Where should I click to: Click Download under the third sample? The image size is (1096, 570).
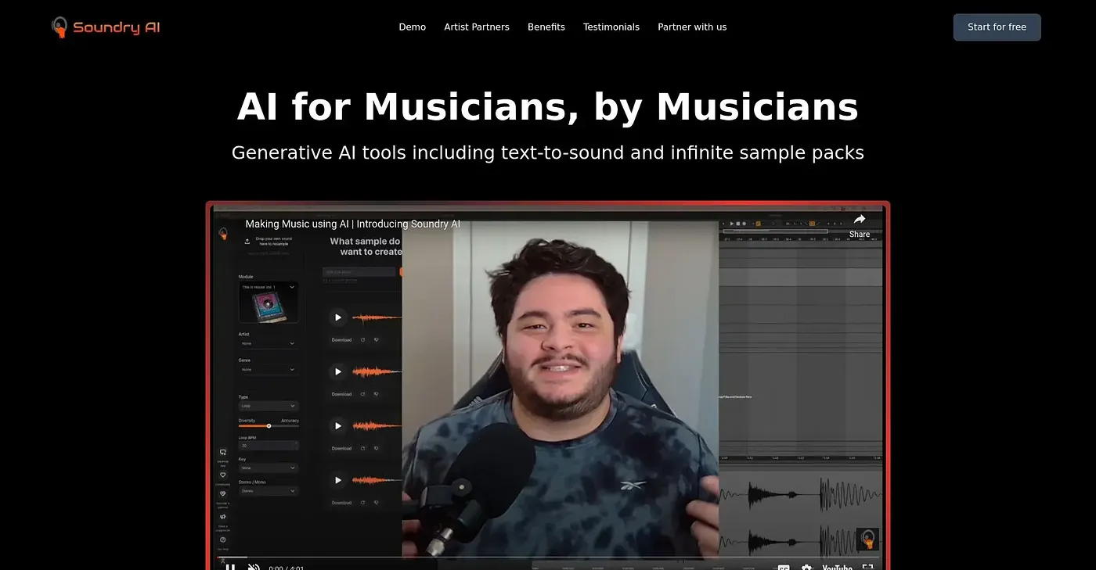341,449
